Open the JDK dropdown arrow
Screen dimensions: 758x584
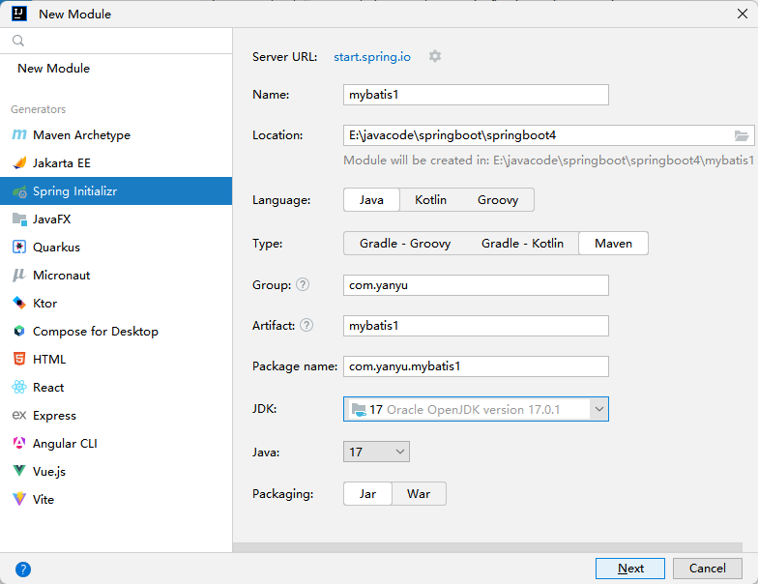(599, 409)
